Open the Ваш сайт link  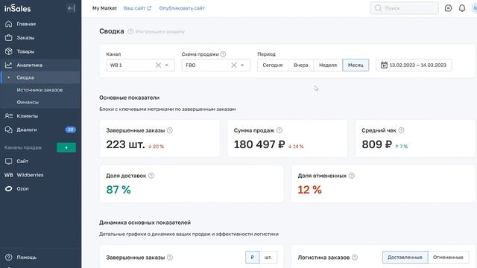(137, 8)
